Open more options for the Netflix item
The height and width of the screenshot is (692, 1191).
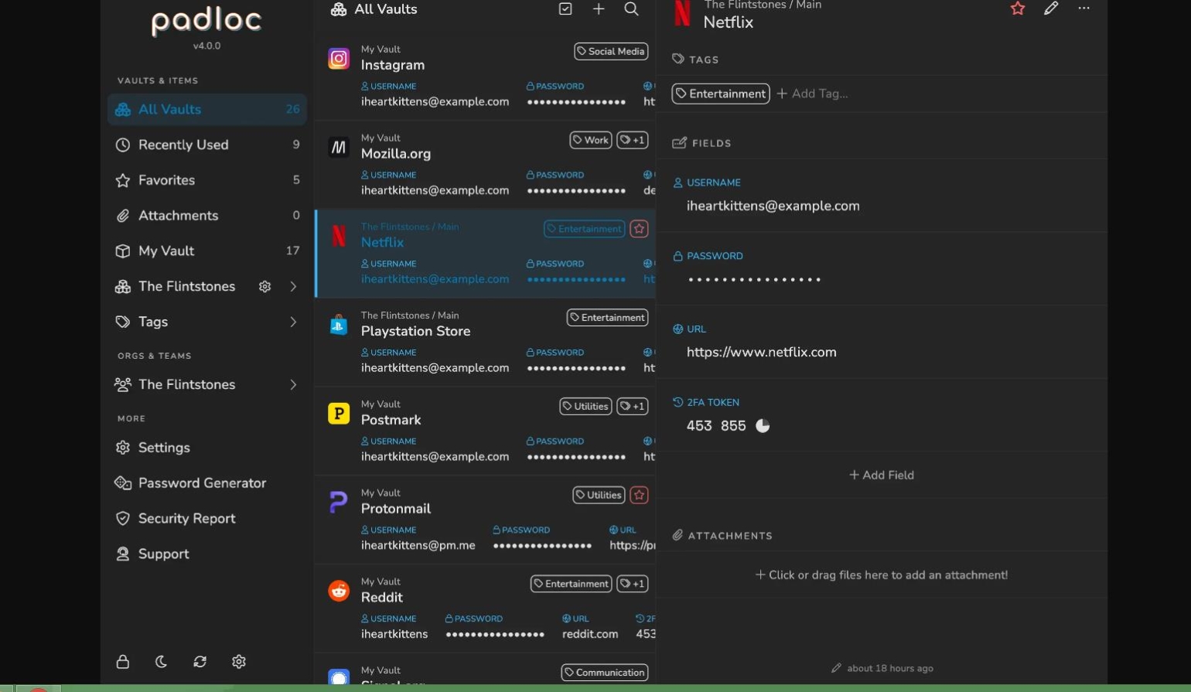[x=1084, y=9]
